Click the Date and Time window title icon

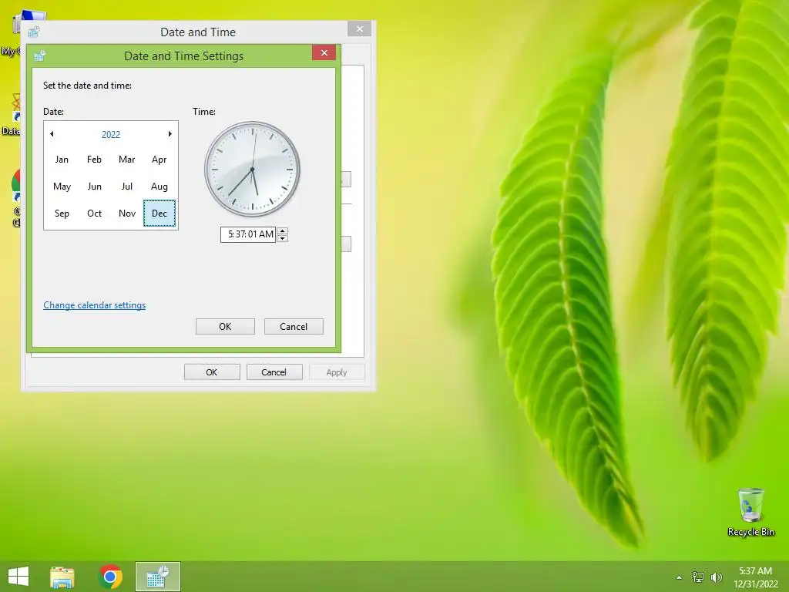[34, 32]
